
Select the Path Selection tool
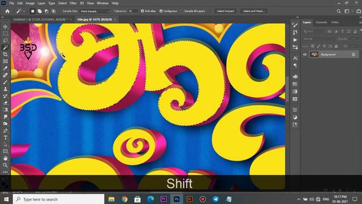5,144
